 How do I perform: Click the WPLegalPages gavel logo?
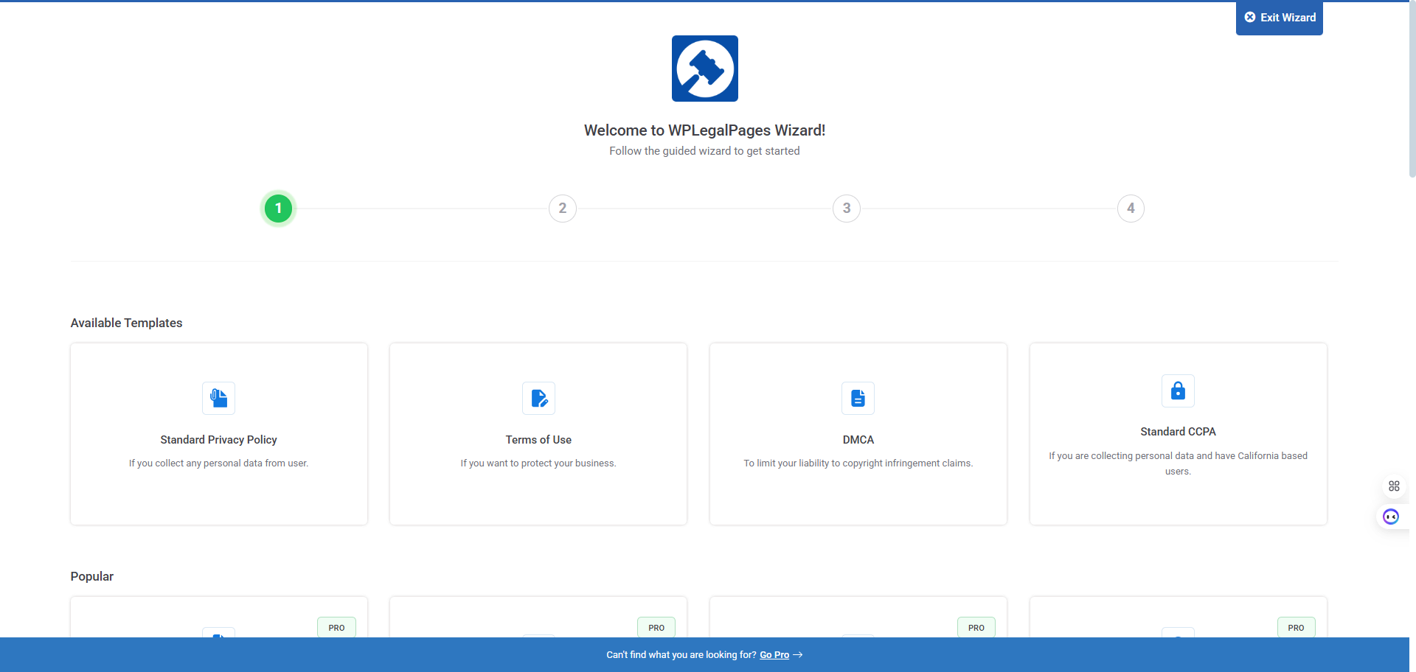pyautogui.click(x=704, y=69)
